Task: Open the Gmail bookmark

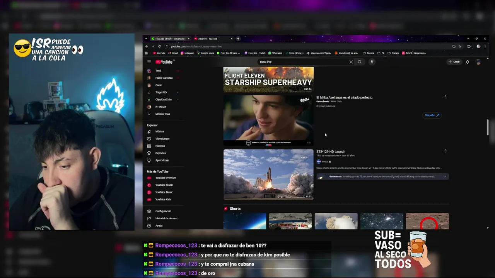Action: (173, 53)
